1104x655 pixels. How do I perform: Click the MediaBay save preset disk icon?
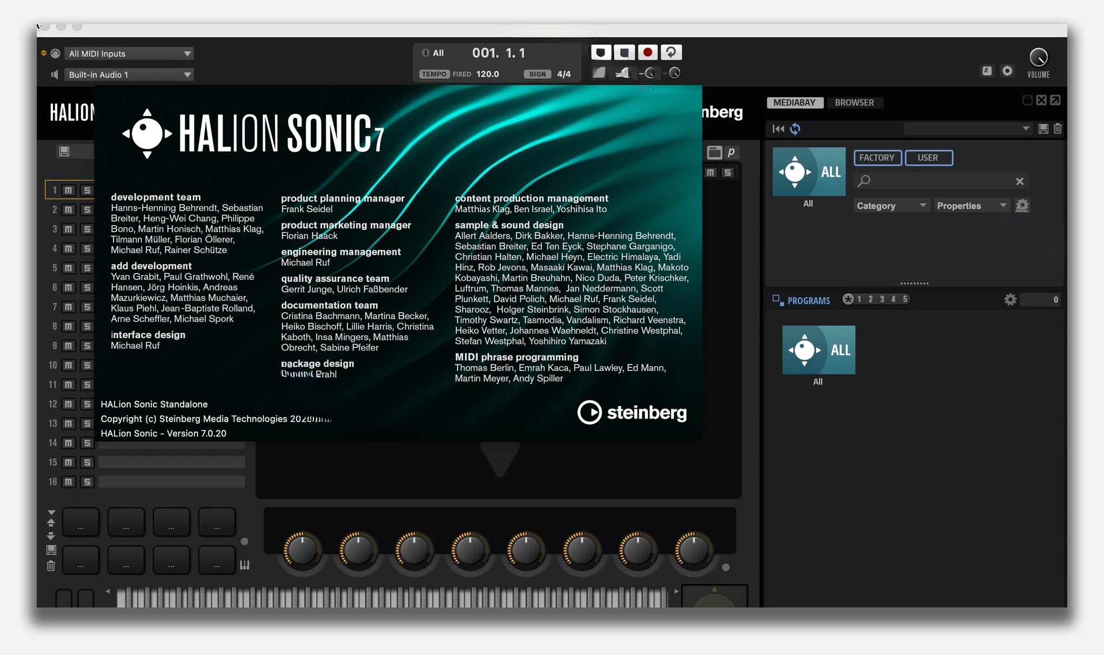[1043, 129]
